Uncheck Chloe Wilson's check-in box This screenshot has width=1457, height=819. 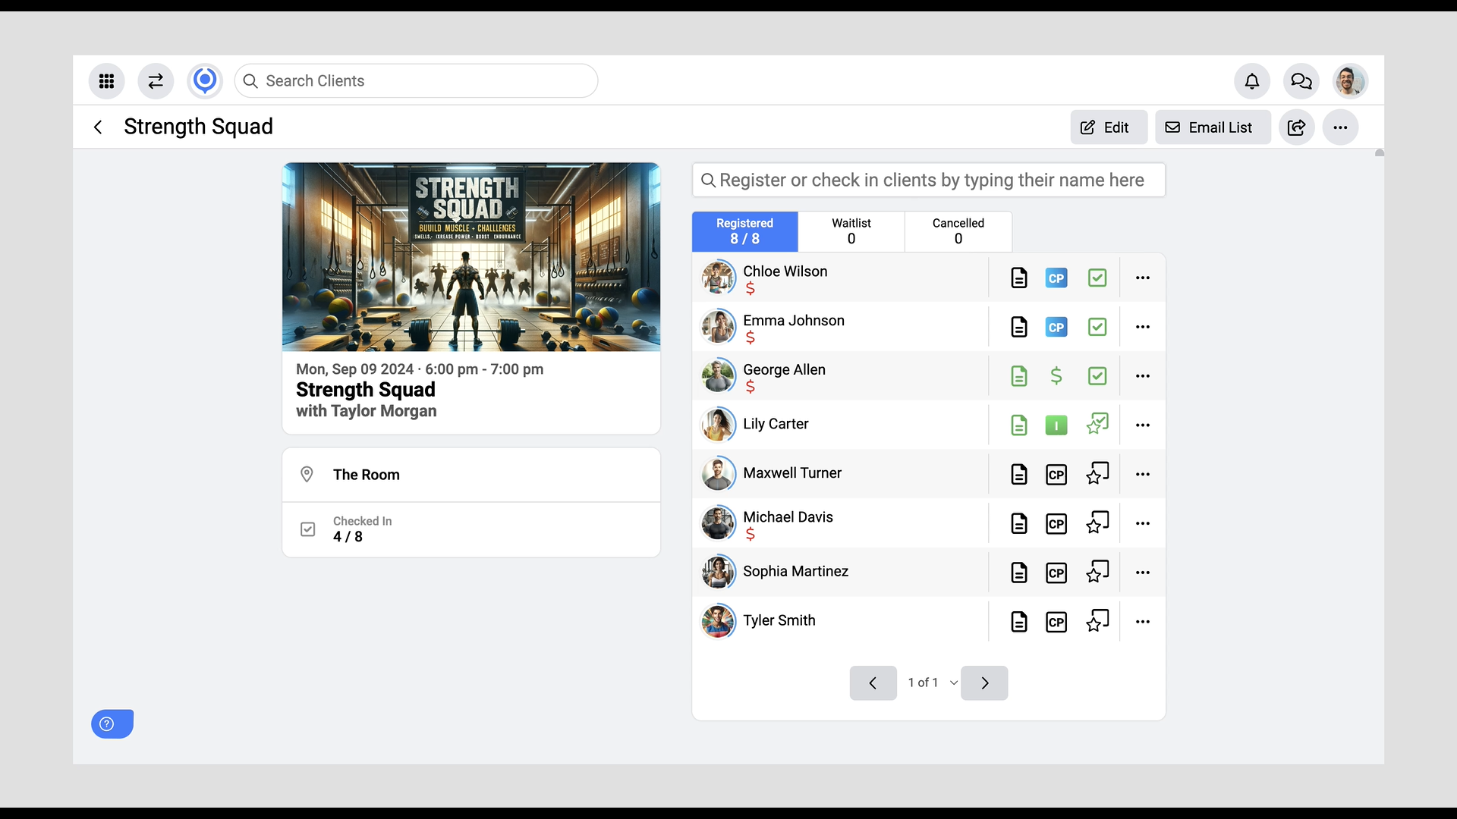click(x=1097, y=278)
